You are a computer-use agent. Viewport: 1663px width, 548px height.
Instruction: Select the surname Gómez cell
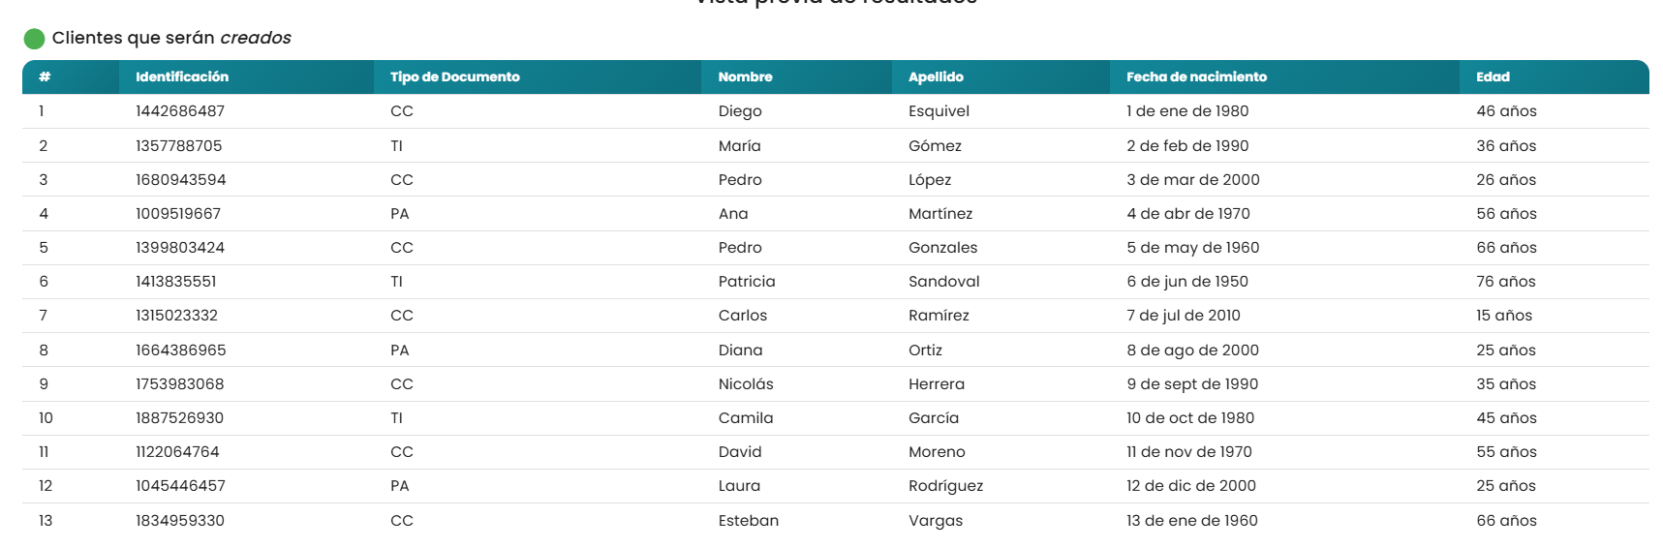coord(935,146)
